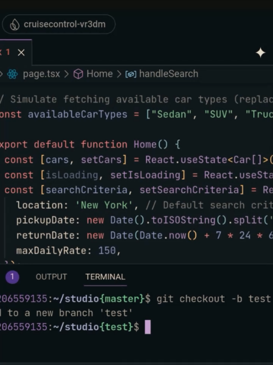Image resolution: width=273 pixels, height=365 pixels.
Task: Click 'git checkout -b test' command text
Action: [x=214, y=299]
